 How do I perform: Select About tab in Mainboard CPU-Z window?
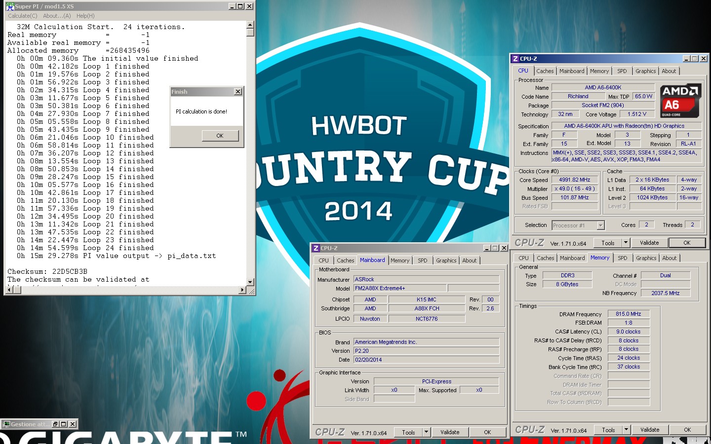coord(470,260)
